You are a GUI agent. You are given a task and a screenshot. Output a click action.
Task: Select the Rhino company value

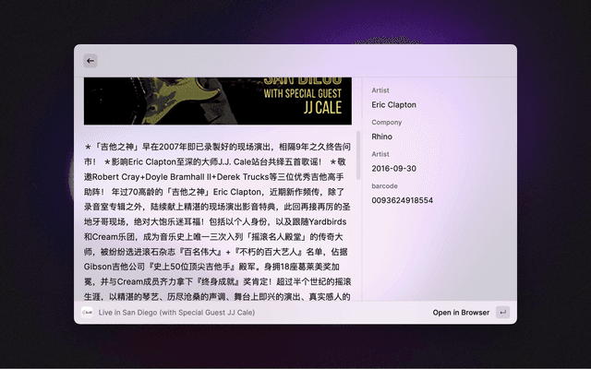pyautogui.click(x=383, y=137)
